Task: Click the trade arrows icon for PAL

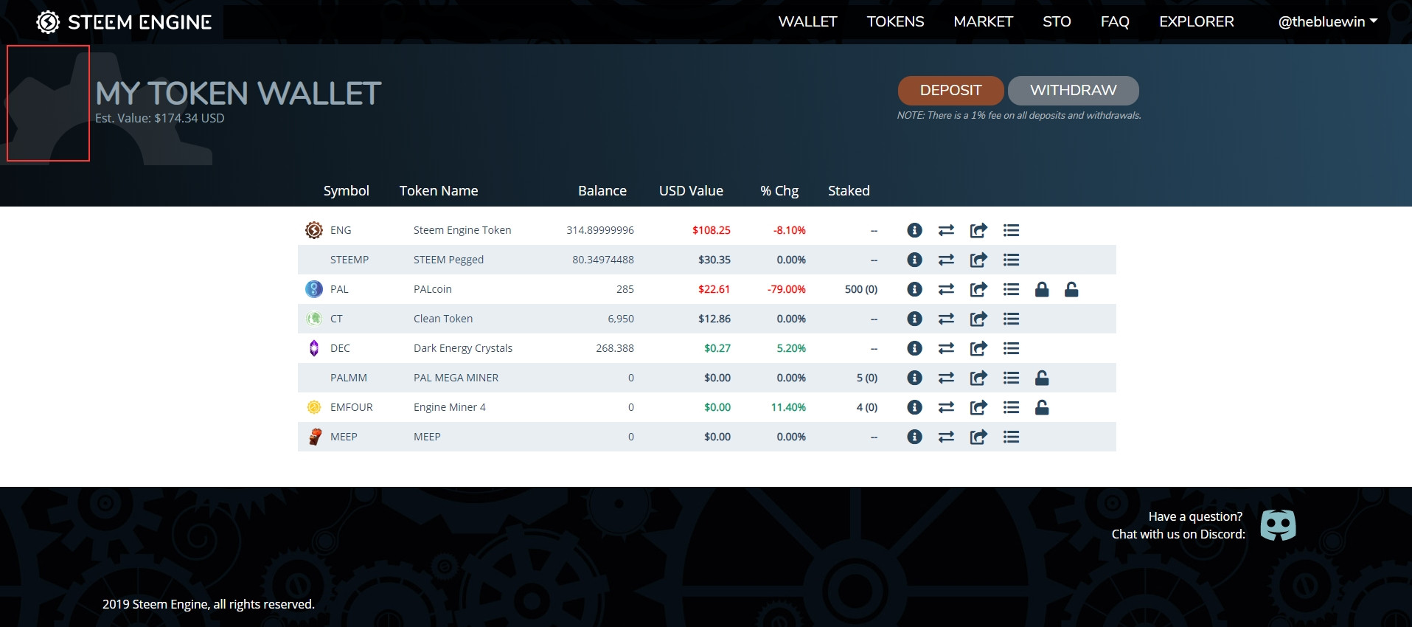Action: [x=946, y=289]
